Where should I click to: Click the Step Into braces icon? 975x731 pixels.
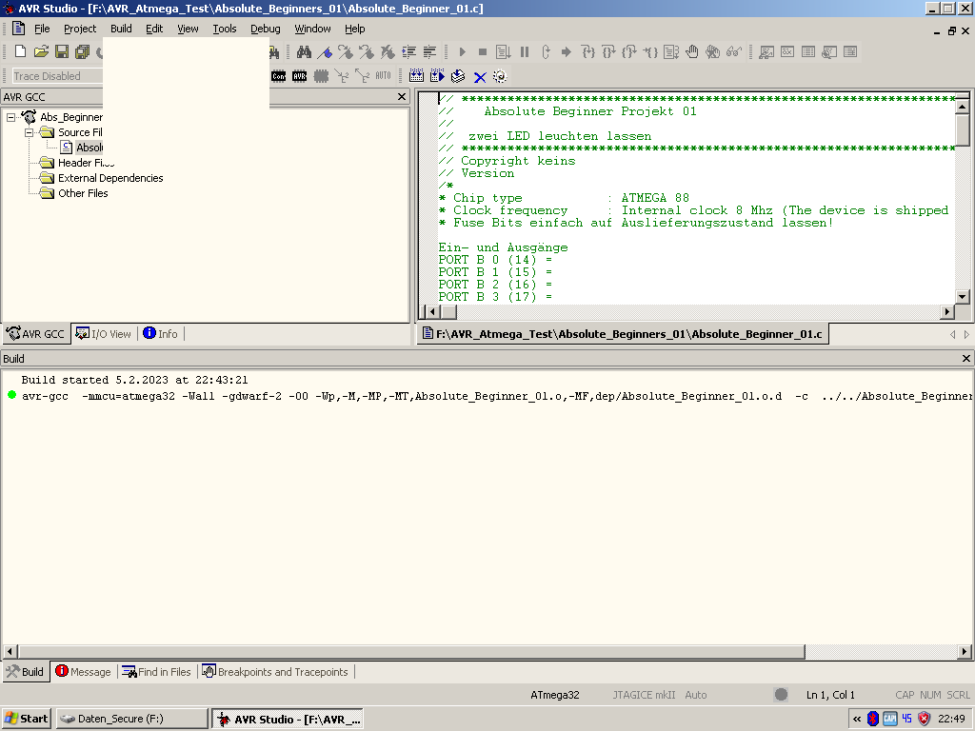coord(587,52)
